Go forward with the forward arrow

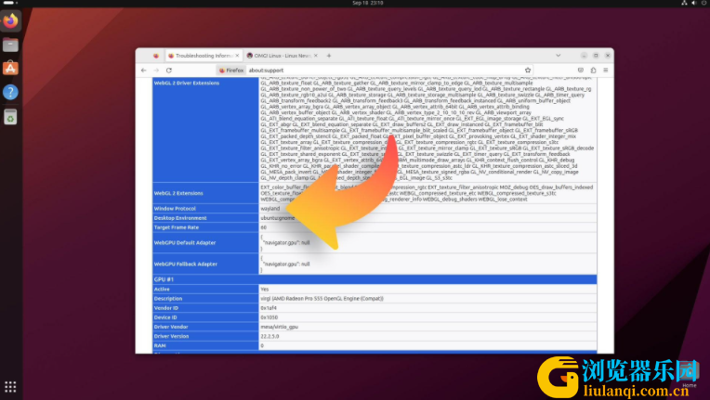pyautogui.click(x=156, y=70)
